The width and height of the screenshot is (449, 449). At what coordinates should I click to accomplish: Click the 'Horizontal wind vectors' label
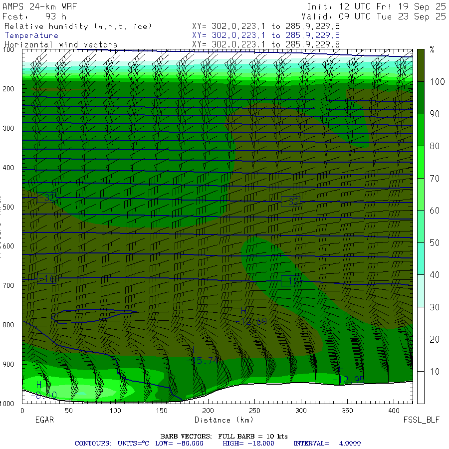point(61,45)
